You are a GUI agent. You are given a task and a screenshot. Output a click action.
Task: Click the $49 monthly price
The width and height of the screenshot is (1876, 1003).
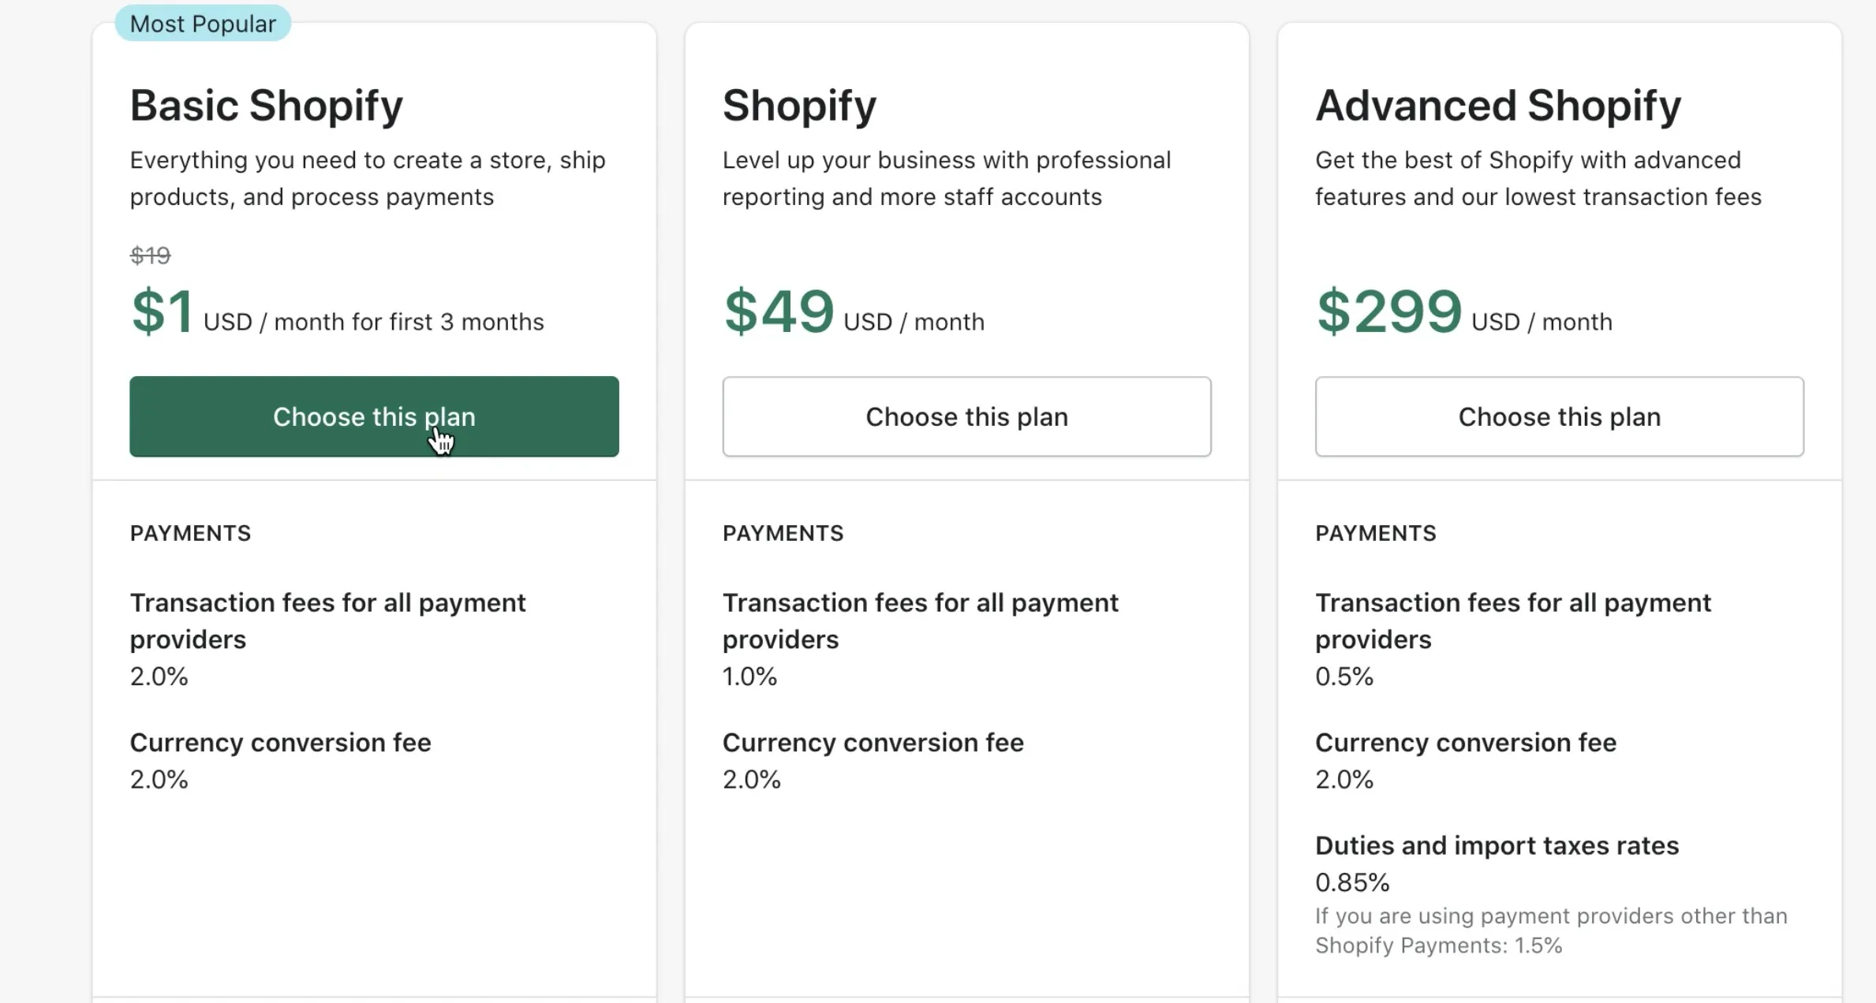pos(779,311)
